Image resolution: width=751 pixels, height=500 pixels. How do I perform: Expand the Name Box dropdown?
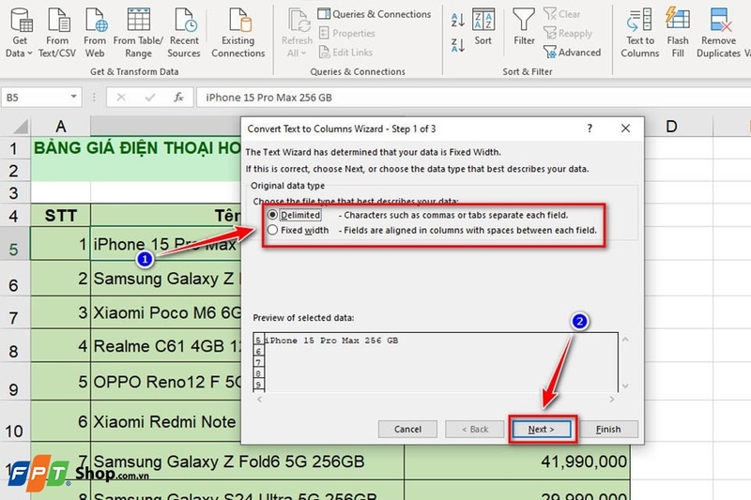(73, 98)
